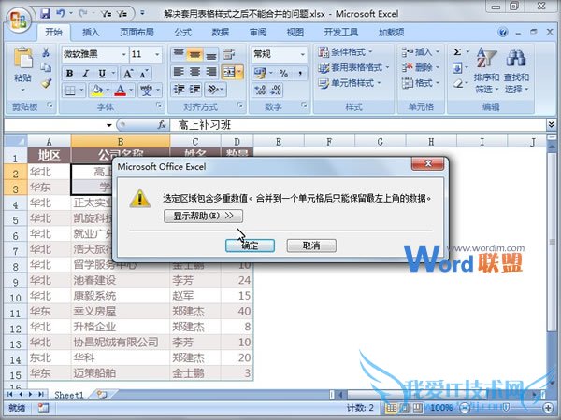Click 显示帮助(E) button
The width and height of the screenshot is (561, 420).
tap(203, 217)
